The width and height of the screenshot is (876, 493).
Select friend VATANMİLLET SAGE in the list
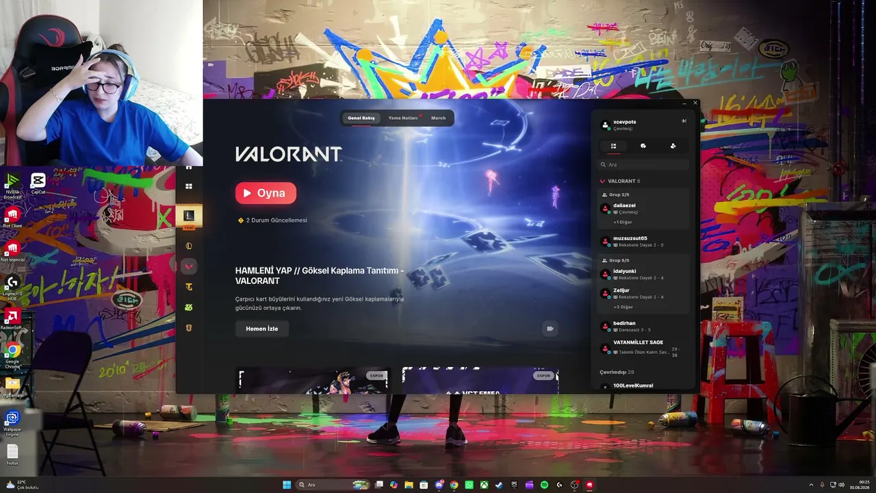click(x=643, y=347)
